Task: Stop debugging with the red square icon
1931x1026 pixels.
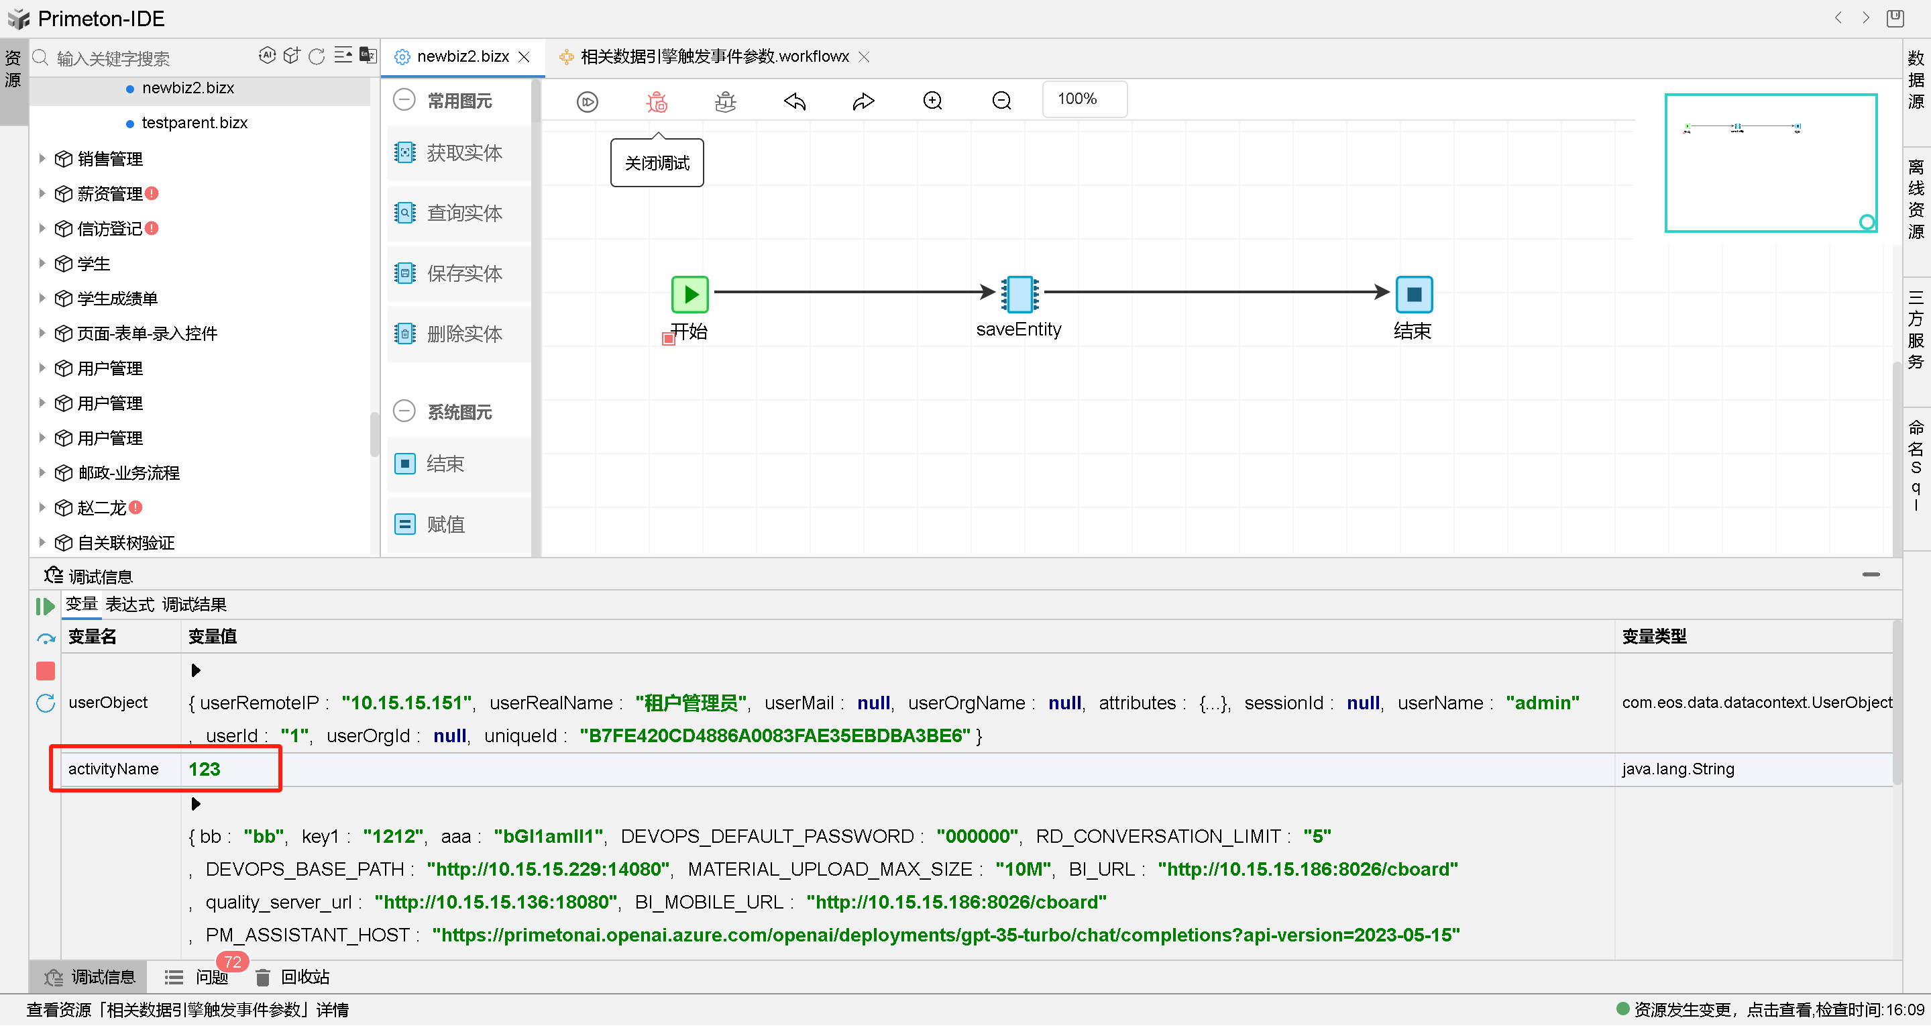Action: point(45,671)
